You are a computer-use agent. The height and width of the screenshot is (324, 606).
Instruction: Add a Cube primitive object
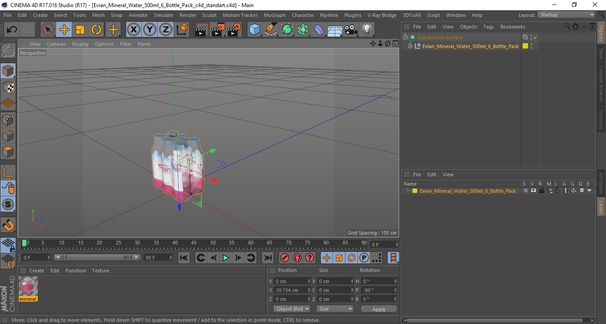[254, 30]
